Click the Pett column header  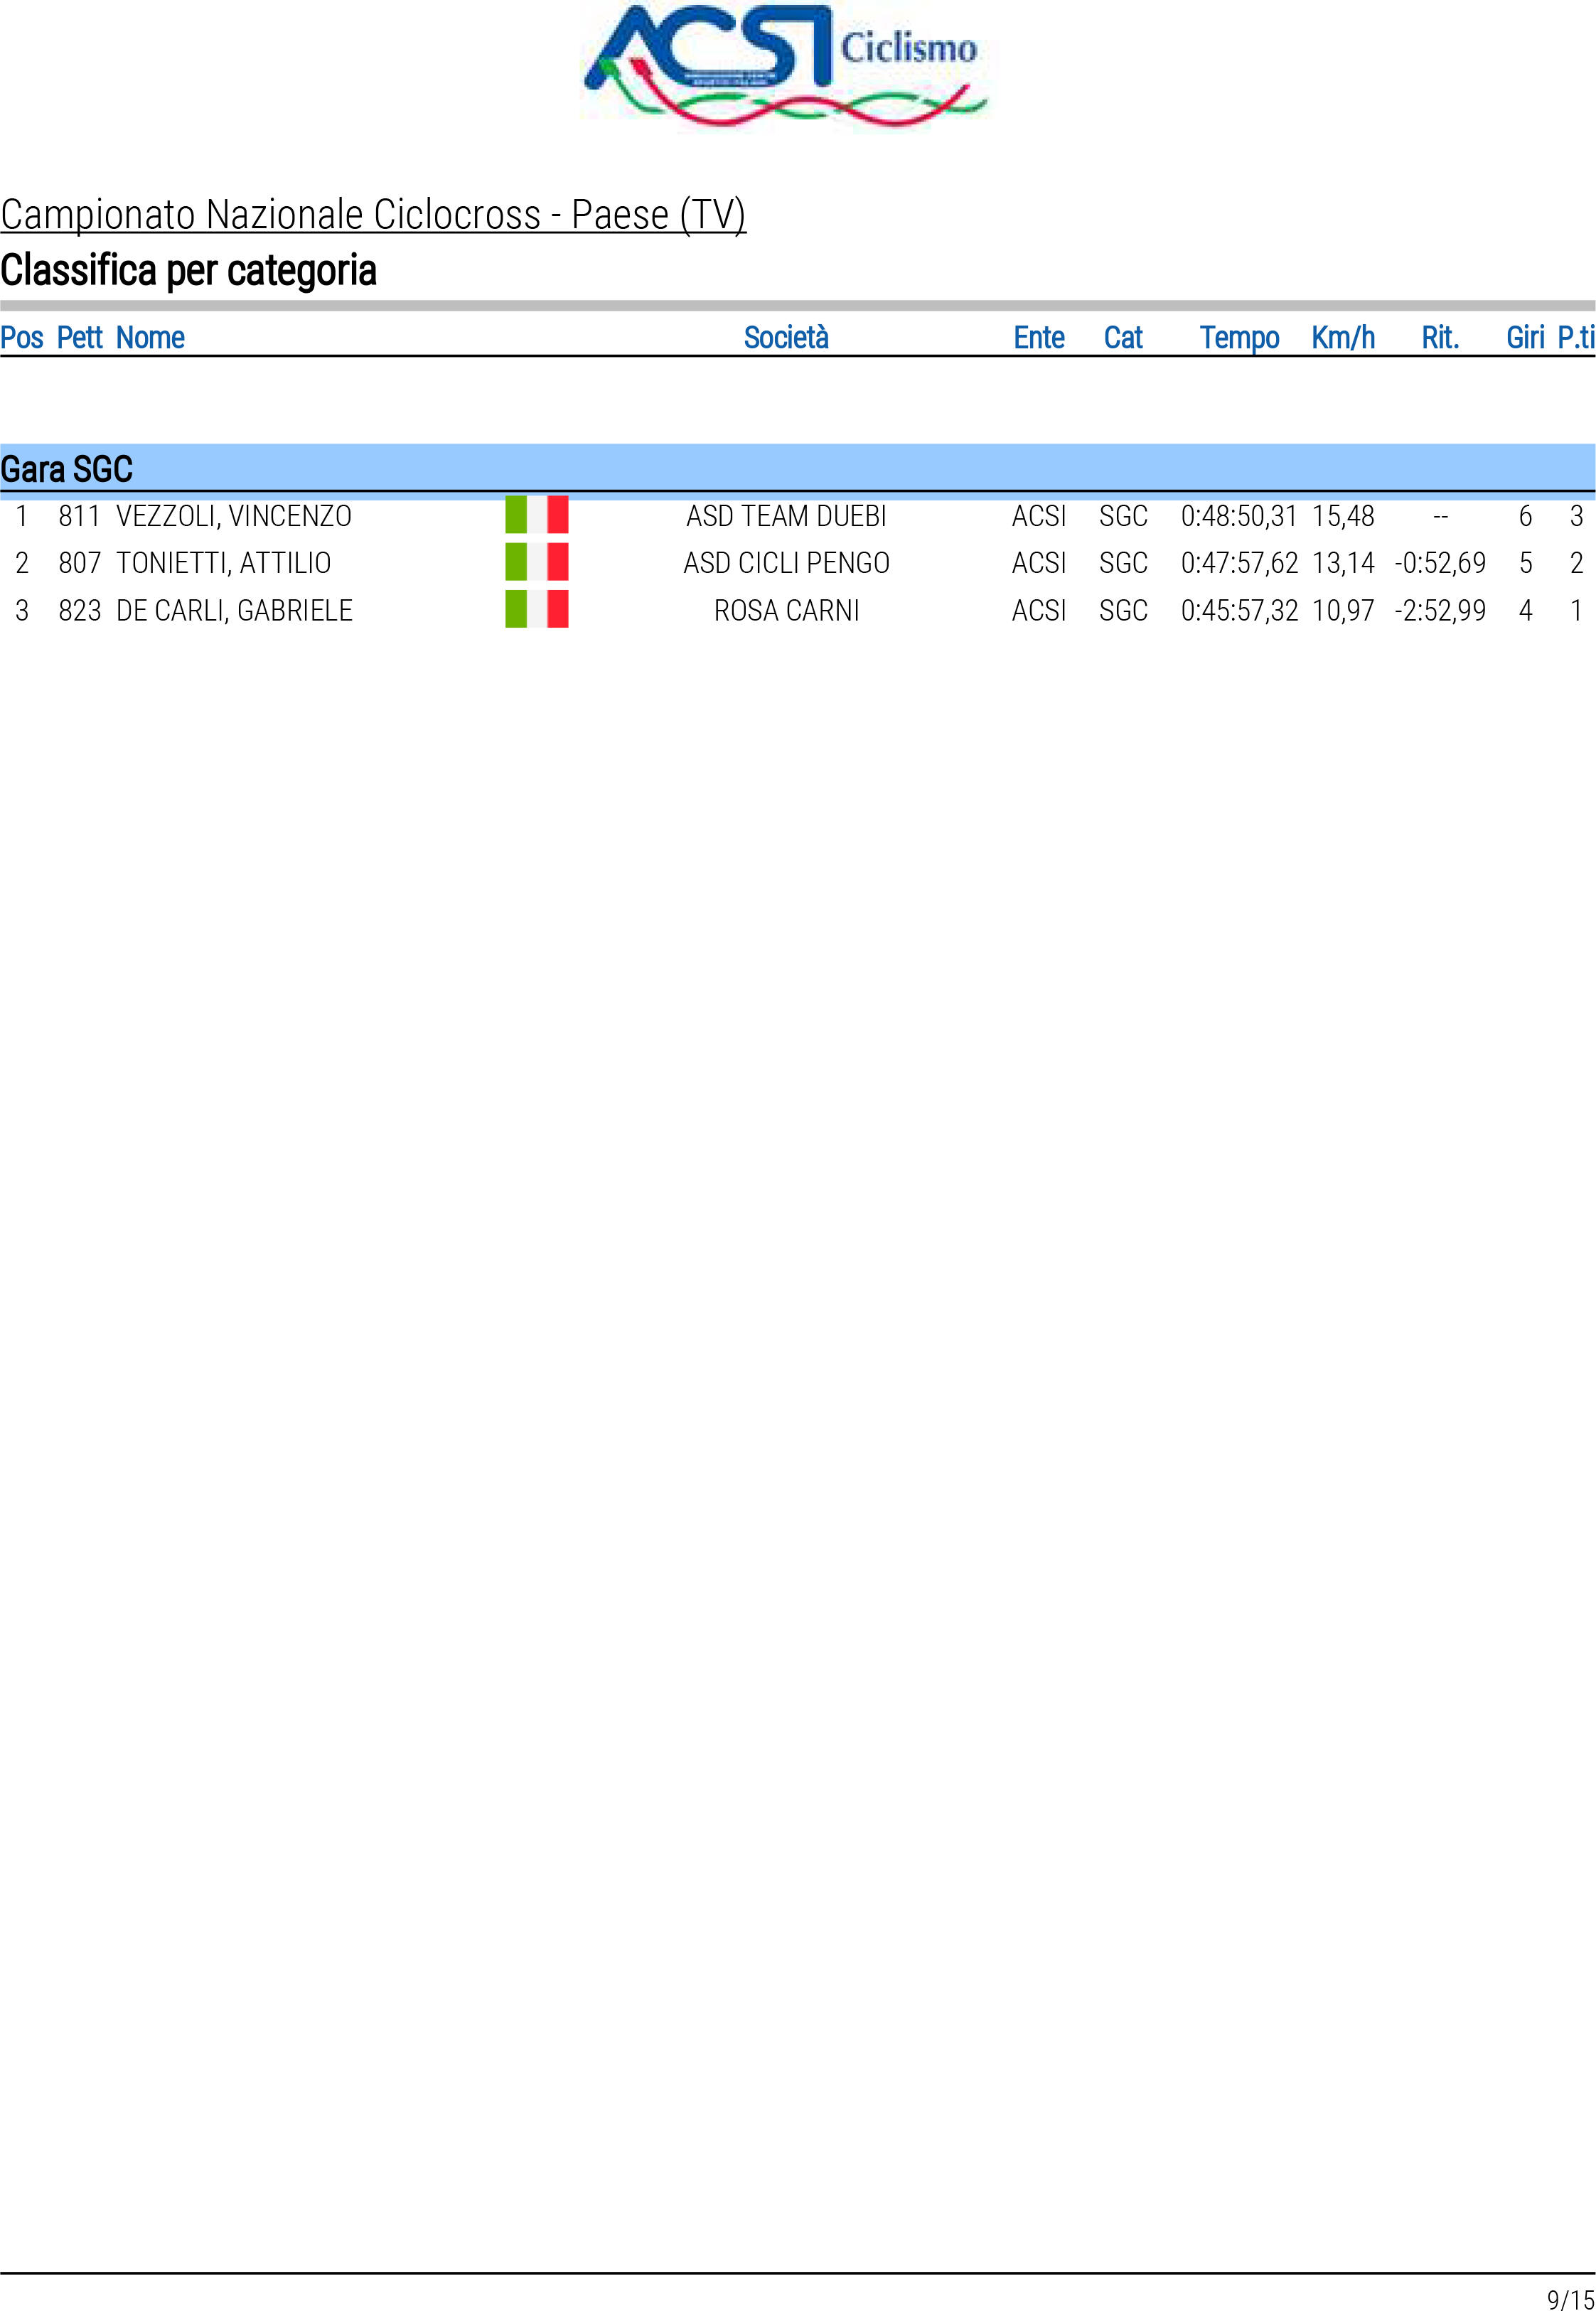coord(80,338)
